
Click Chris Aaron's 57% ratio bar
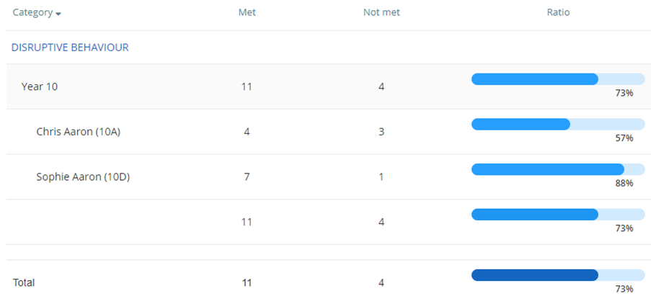coord(558,125)
